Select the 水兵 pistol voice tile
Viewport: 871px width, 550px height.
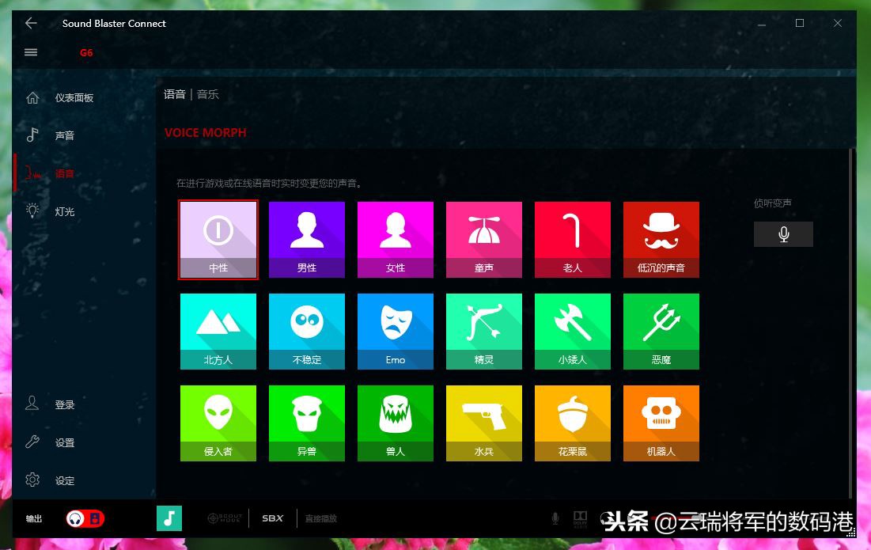(x=484, y=423)
